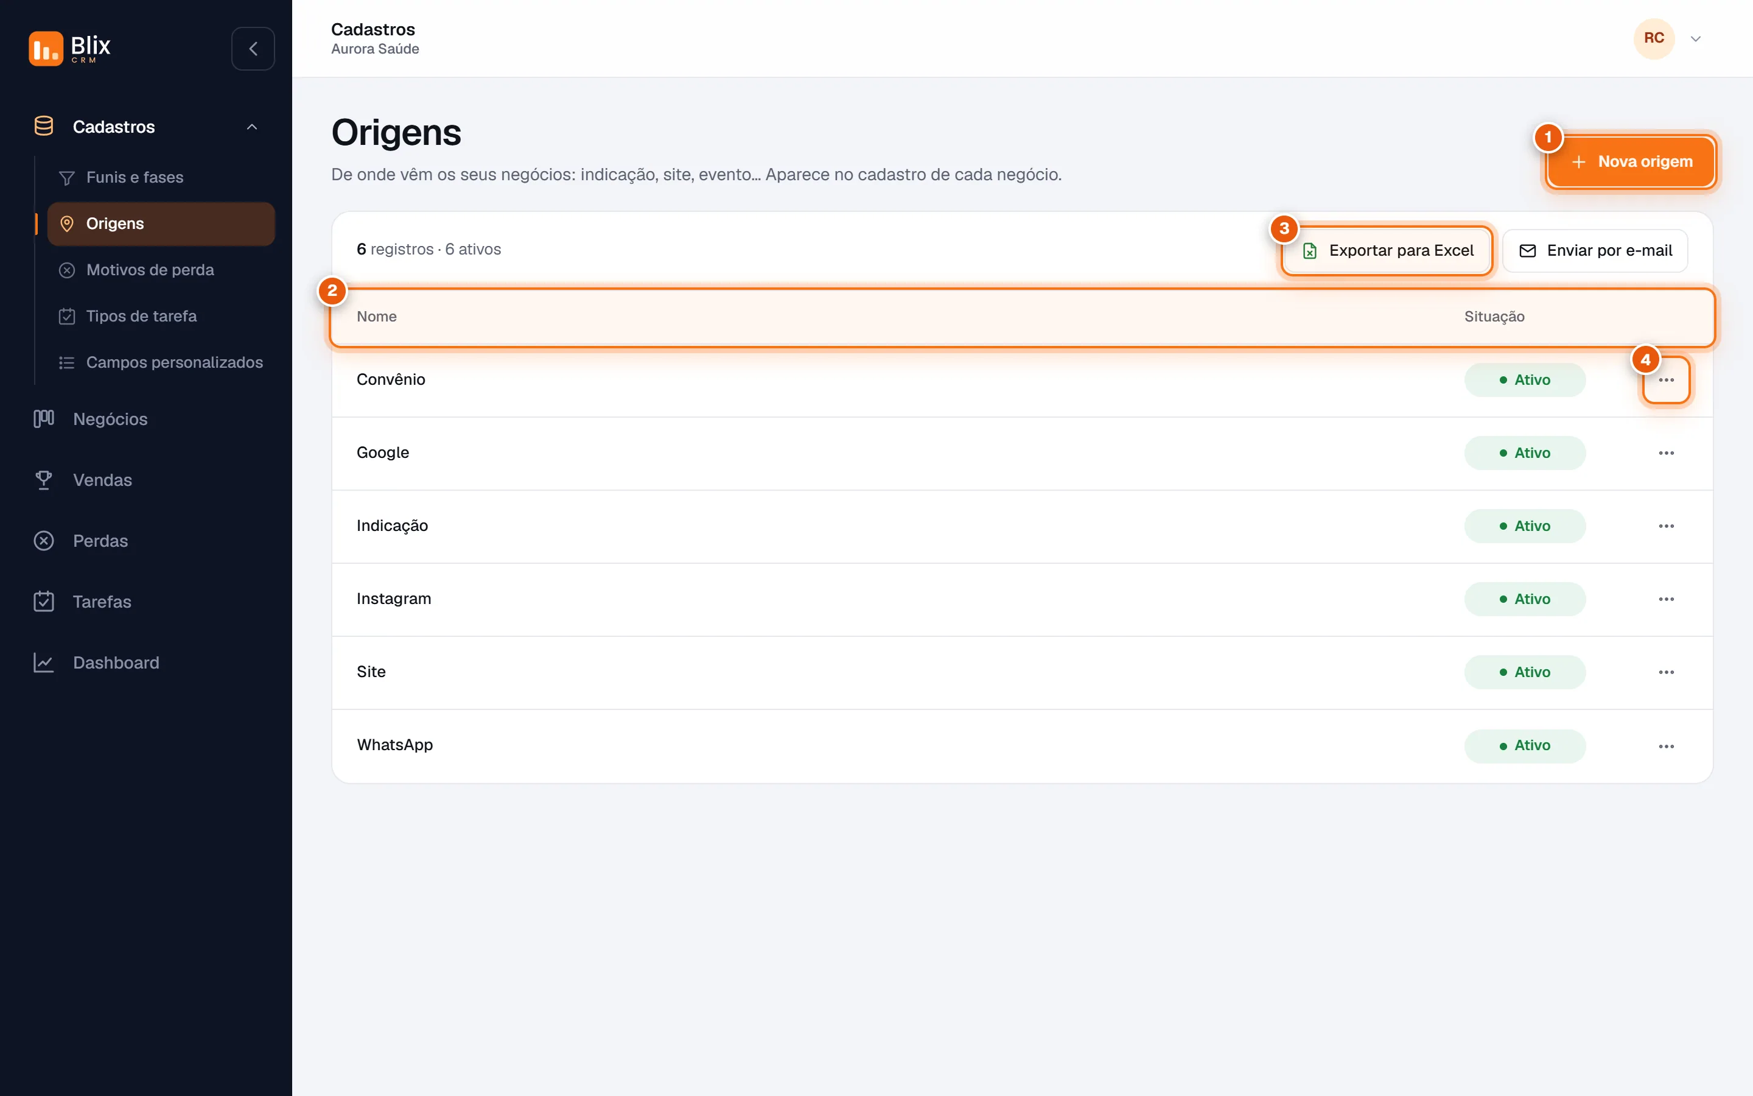
Task: Collapse the sidebar with the arrow button
Action: click(x=253, y=49)
